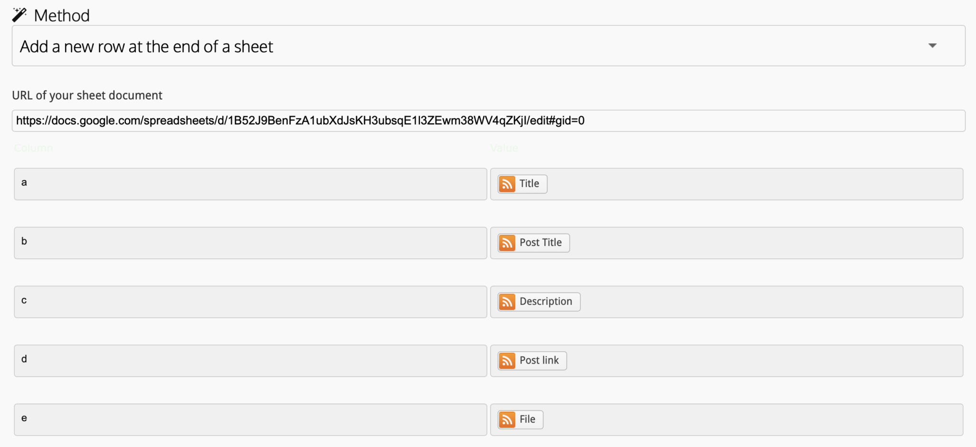Screen dimensions: 976x447
Task: Select the Description value tag
Action: (x=546, y=302)
